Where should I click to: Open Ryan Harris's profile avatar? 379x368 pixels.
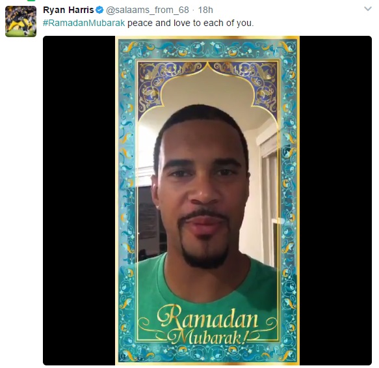click(21, 21)
